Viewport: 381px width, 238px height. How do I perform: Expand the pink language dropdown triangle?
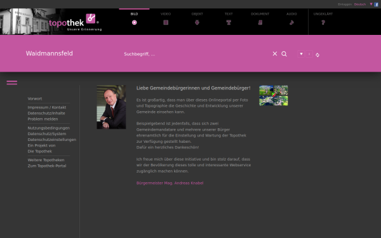(371, 4)
